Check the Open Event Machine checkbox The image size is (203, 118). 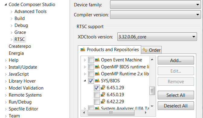(91, 60)
